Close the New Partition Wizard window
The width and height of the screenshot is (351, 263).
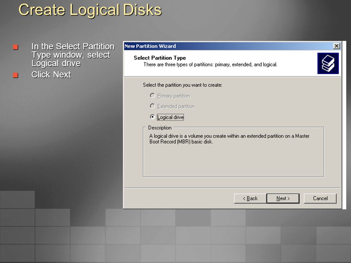[x=336, y=46]
